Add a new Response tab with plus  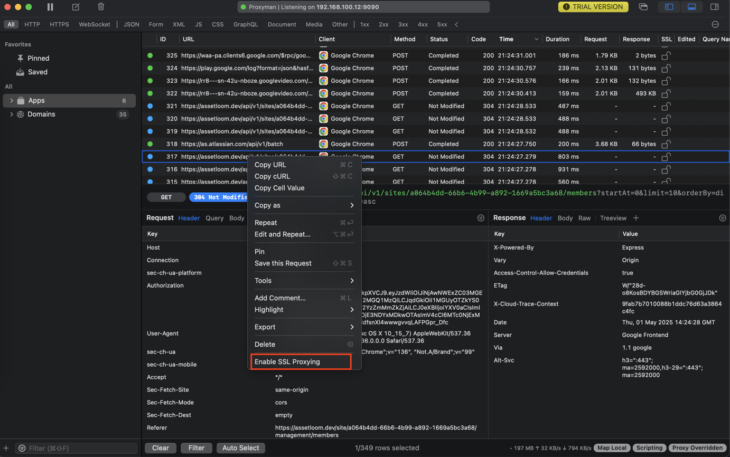pos(636,218)
